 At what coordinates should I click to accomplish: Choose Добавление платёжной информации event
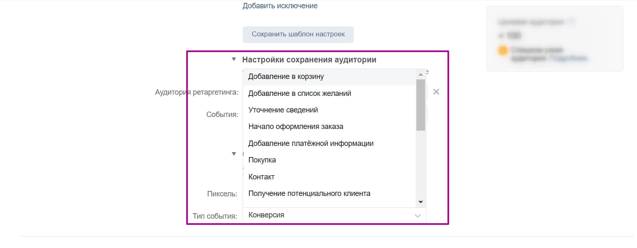pyautogui.click(x=311, y=143)
